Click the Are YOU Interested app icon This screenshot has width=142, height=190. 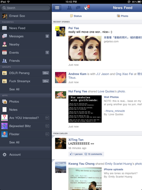click(4, 118)
